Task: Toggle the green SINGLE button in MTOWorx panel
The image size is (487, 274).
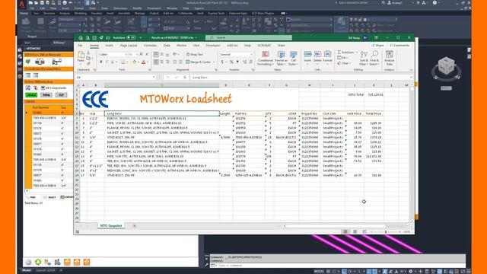Action: coord(31,94)
